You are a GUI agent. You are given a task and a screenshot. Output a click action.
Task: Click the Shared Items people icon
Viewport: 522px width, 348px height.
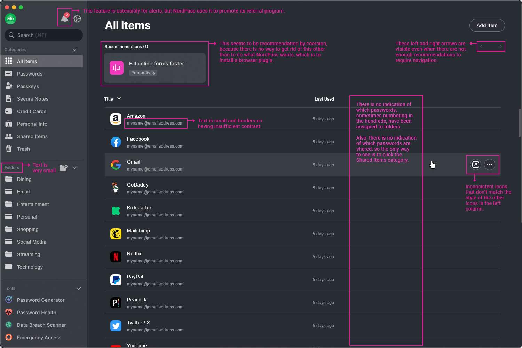[x=9, y=136]
